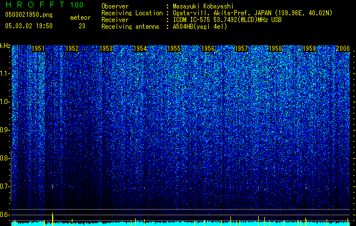Click the HROFFT 1.0.0 title text
This screenshot has width=356, height=226.
point(44,5)
